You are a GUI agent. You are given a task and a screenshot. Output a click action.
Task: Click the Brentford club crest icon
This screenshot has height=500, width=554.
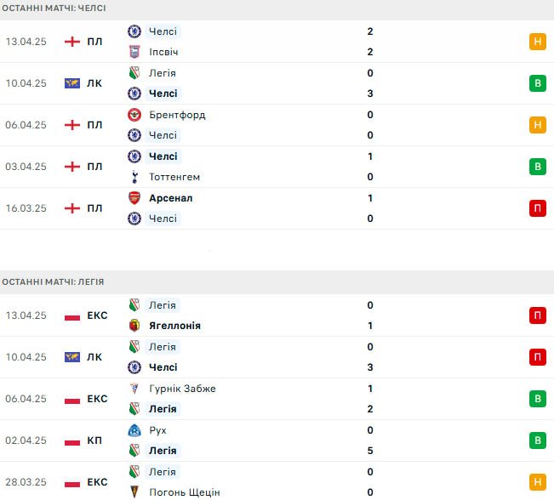pyautogui.click(x=134, y=115)
